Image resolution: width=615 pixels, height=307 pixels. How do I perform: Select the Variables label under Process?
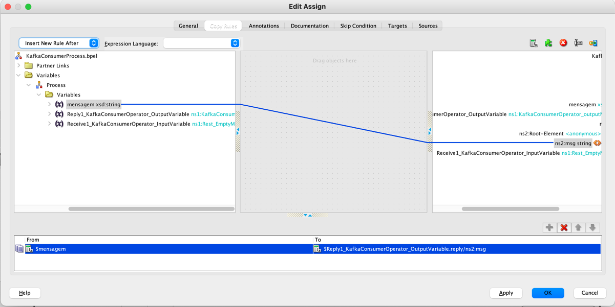click(x=69, y=95)
